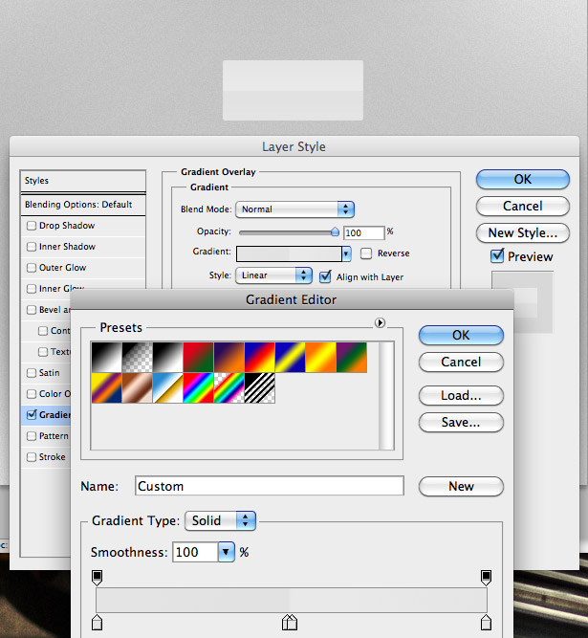Click Cancel in Layer Style dialog
Viewport: 588px width, 638px height.
(523, 207)
